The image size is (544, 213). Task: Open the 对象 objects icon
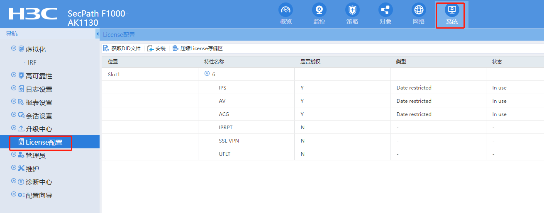tap(385, 10)
